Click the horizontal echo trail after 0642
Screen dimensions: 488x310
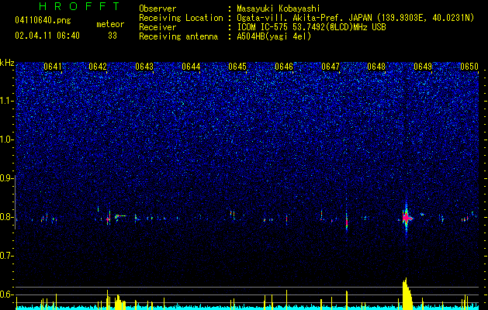pos(120,215)
